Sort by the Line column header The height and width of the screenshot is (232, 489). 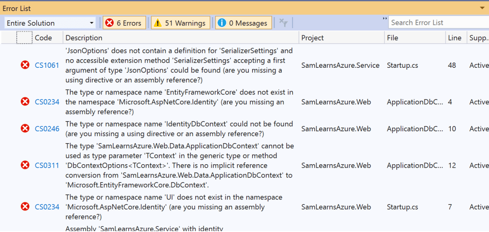point(454,38)
